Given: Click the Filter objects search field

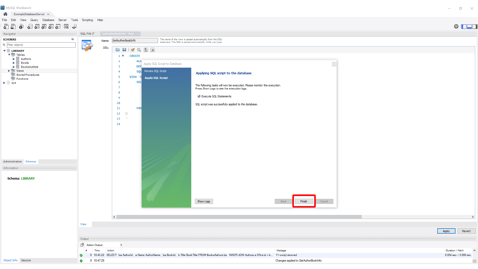Looking at the screenshot, I should (x=41, y=45).
